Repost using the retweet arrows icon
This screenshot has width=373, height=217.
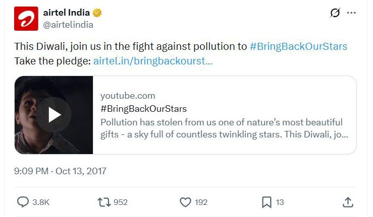[103, 202]
